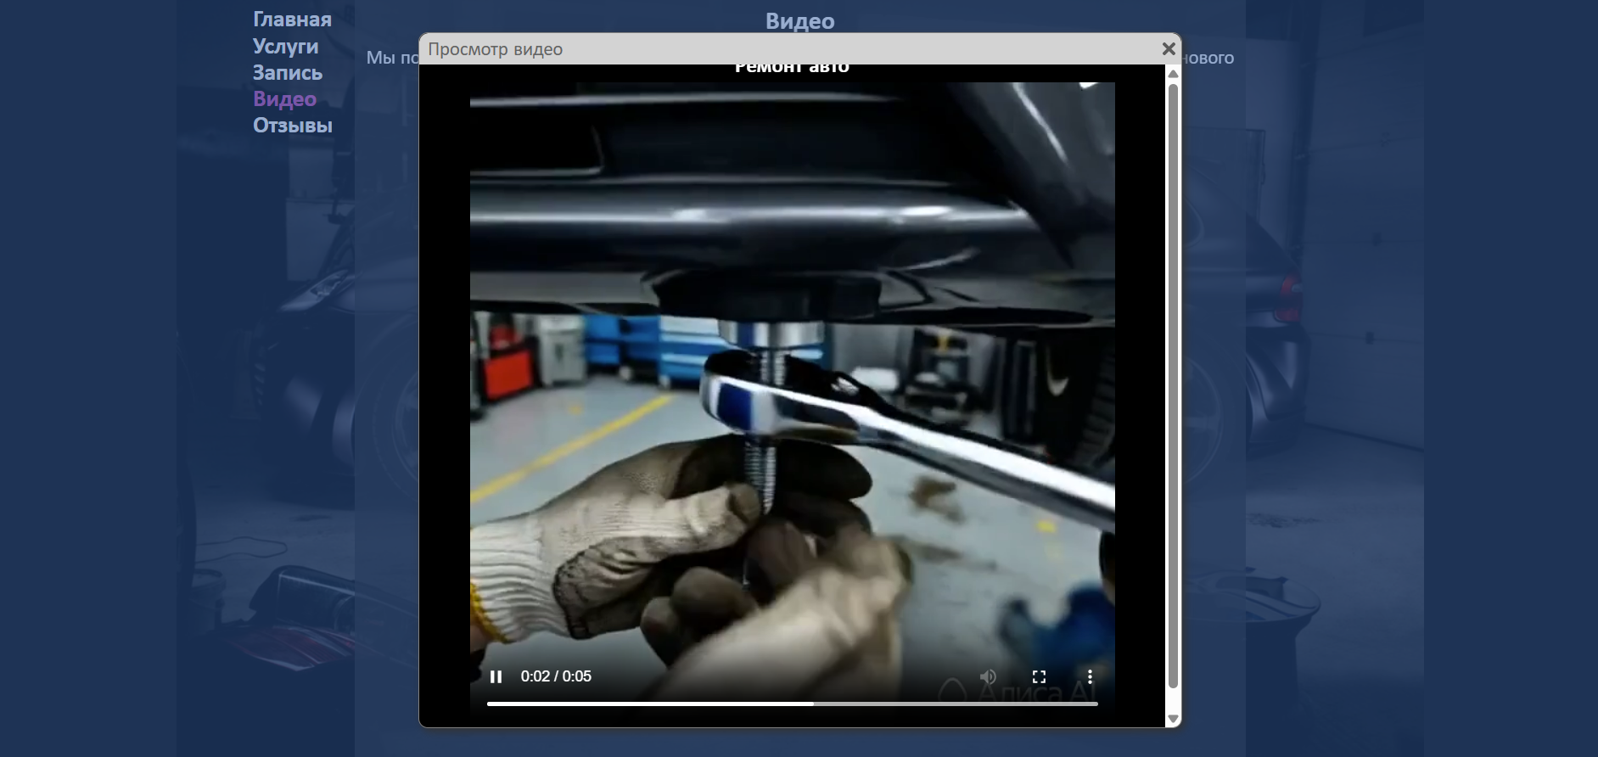Click the dialog scrollbar up arrow
Screen dimensions: 1598x757
tap(1174, 74)
